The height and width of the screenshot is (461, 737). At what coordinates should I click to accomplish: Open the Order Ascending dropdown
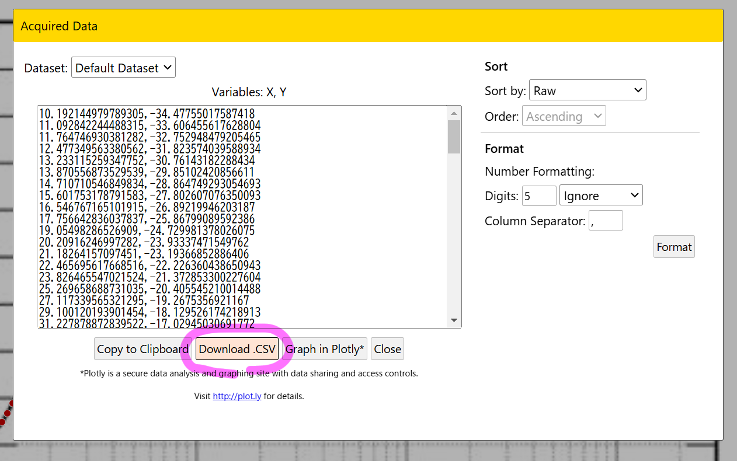point(564,116)
